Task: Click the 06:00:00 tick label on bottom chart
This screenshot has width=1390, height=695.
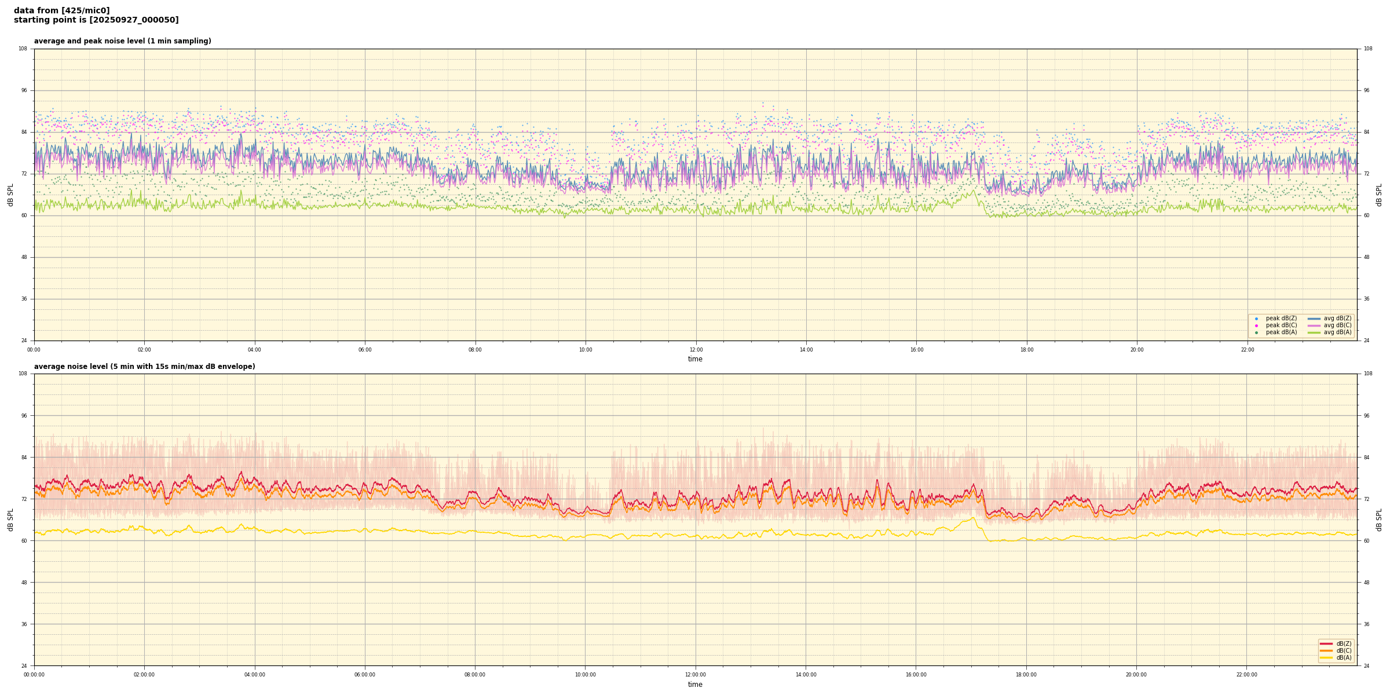Action: 365,675
